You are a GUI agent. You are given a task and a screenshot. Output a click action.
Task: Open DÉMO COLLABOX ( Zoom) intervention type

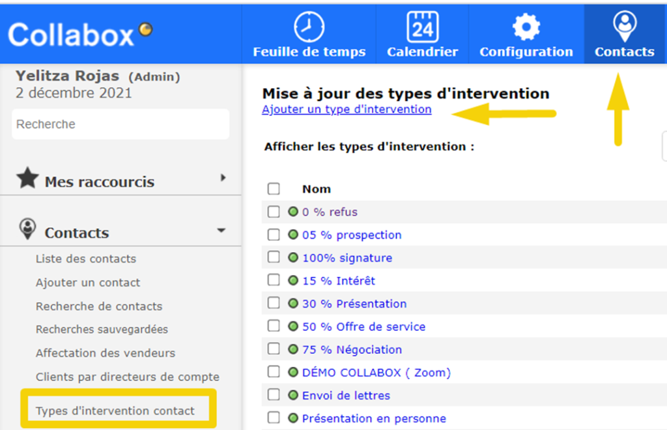coord(376,373)
